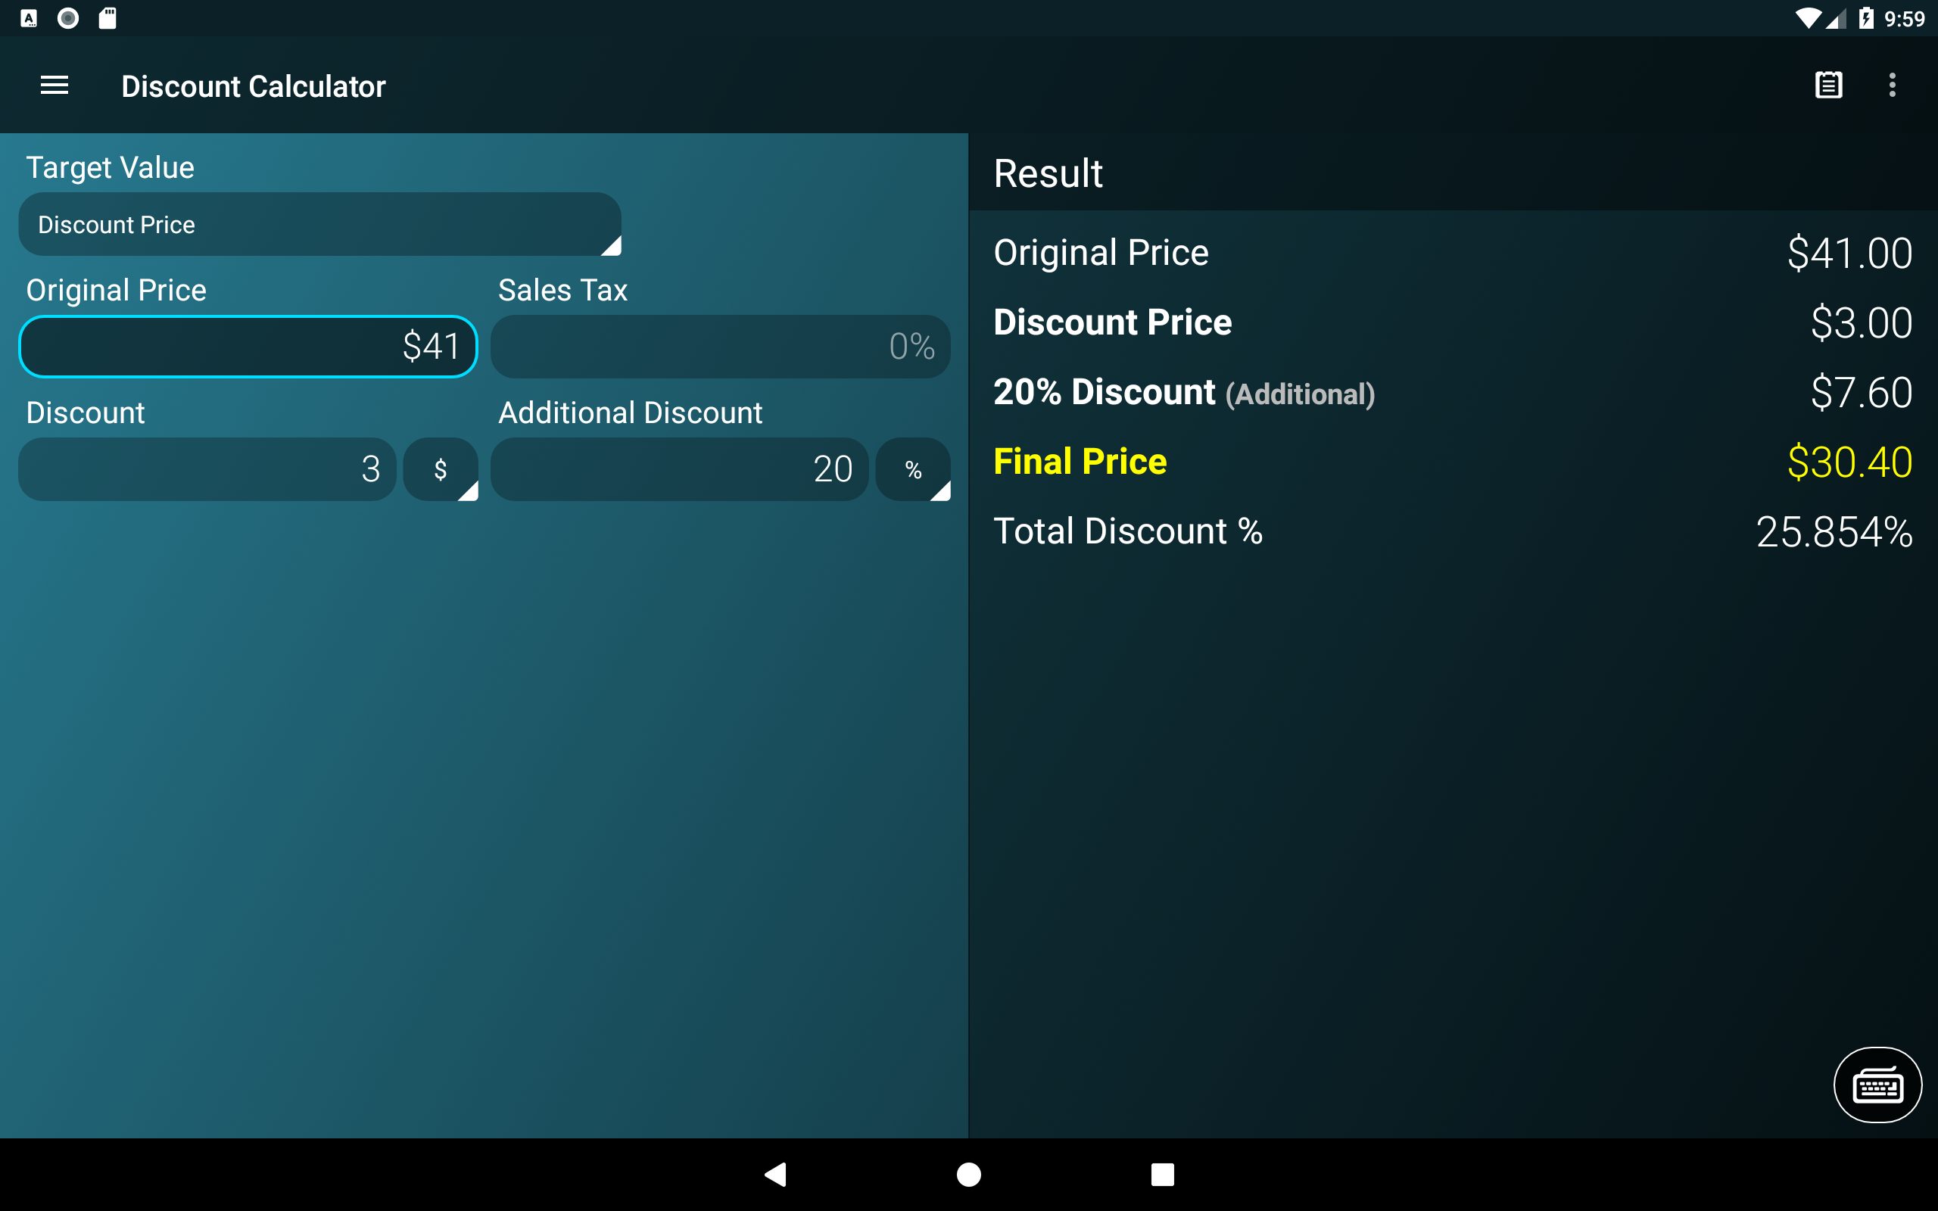This screenshot has width=1938, height=1211.
Task: Tap the Total Discount % result value
Action: (1834, 532)
